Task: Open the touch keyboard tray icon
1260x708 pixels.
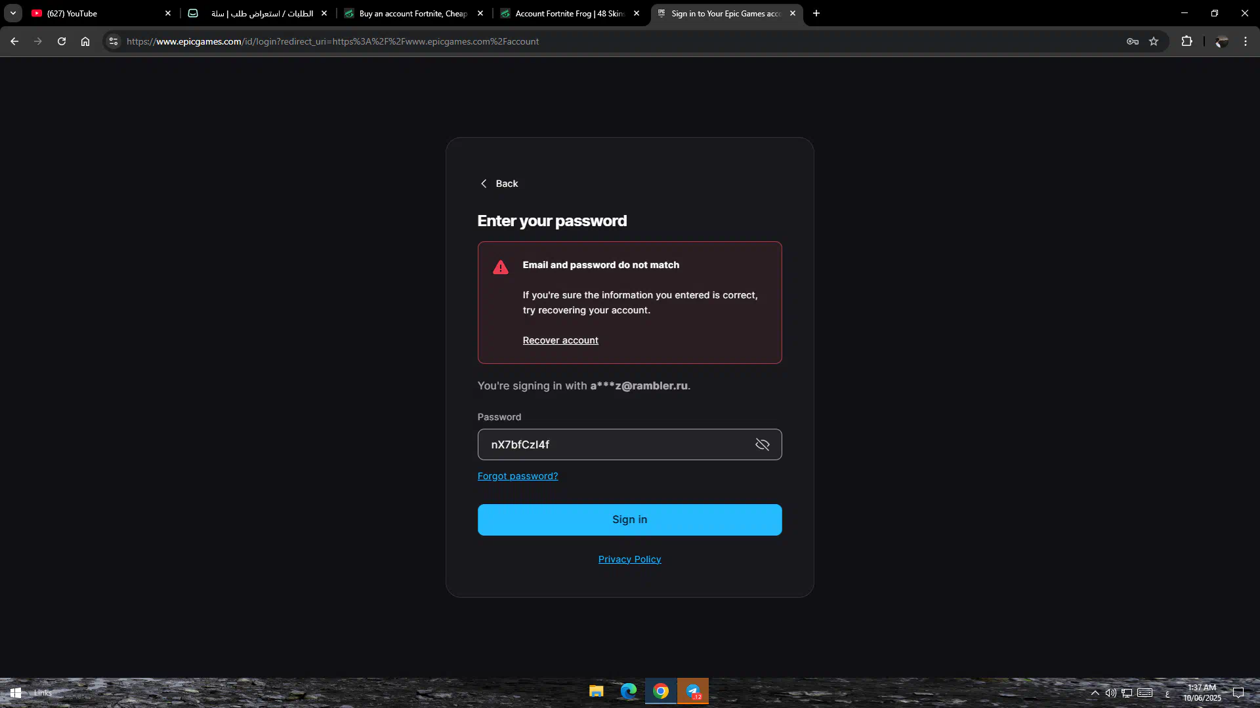Action: tap(1145, 693)
